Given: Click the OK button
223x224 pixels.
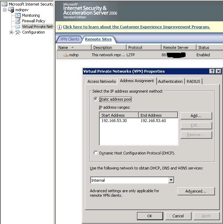Looking at the screenshot, I should point(150,216).
